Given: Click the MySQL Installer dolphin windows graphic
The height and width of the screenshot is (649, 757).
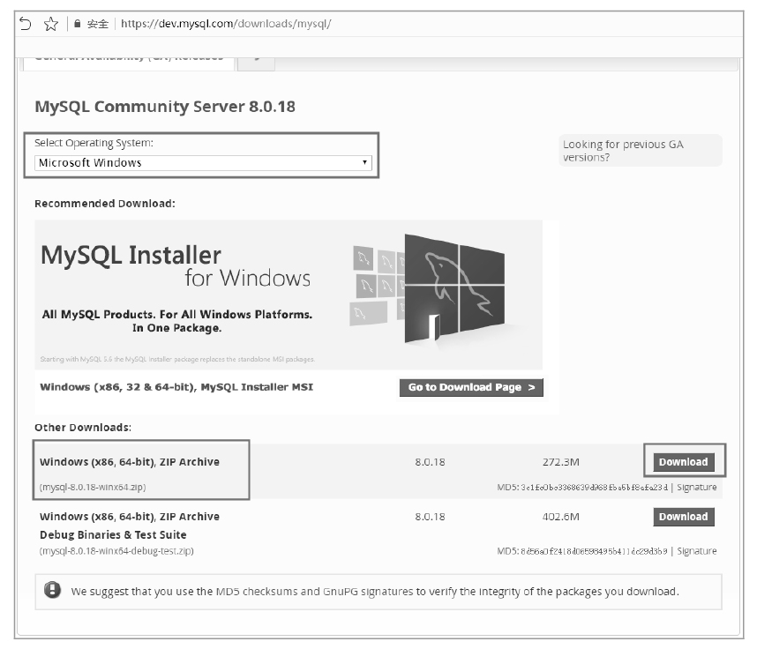Looking at the screenshot, I should click(x=428, y=288).
